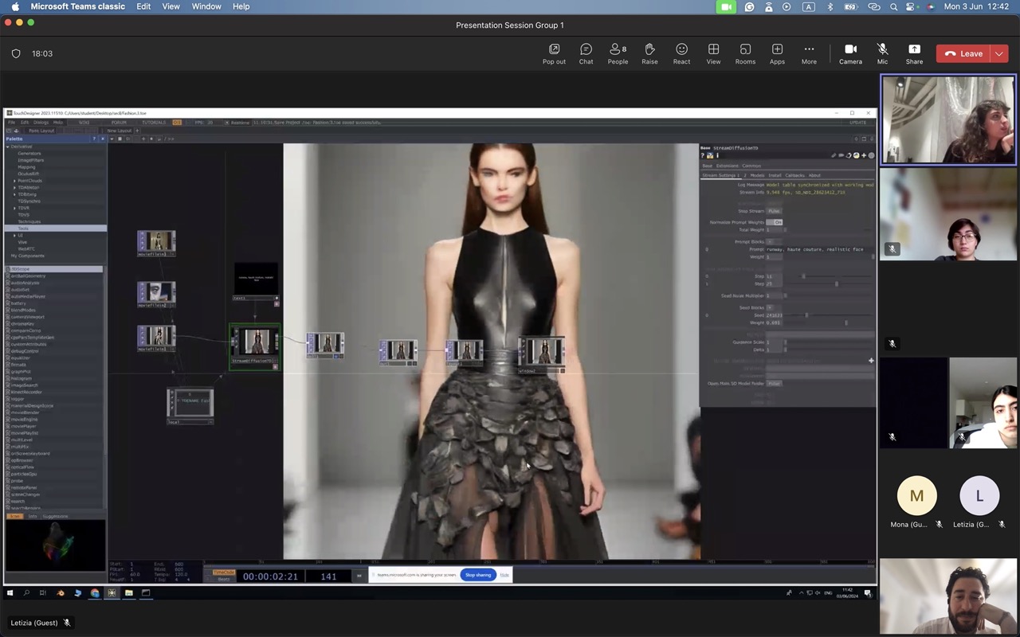Image resolution: width=1020 pixels, height=637 pixels.
Task: Open the Window menu in macOS menu bar
Action: click(206, 6)
